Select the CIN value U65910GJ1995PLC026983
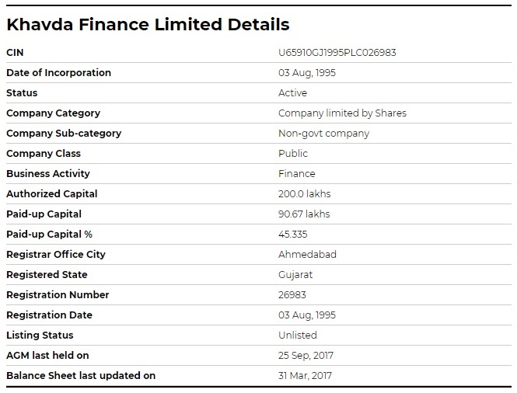The image size is (517, 393). (x=337, y=53)
